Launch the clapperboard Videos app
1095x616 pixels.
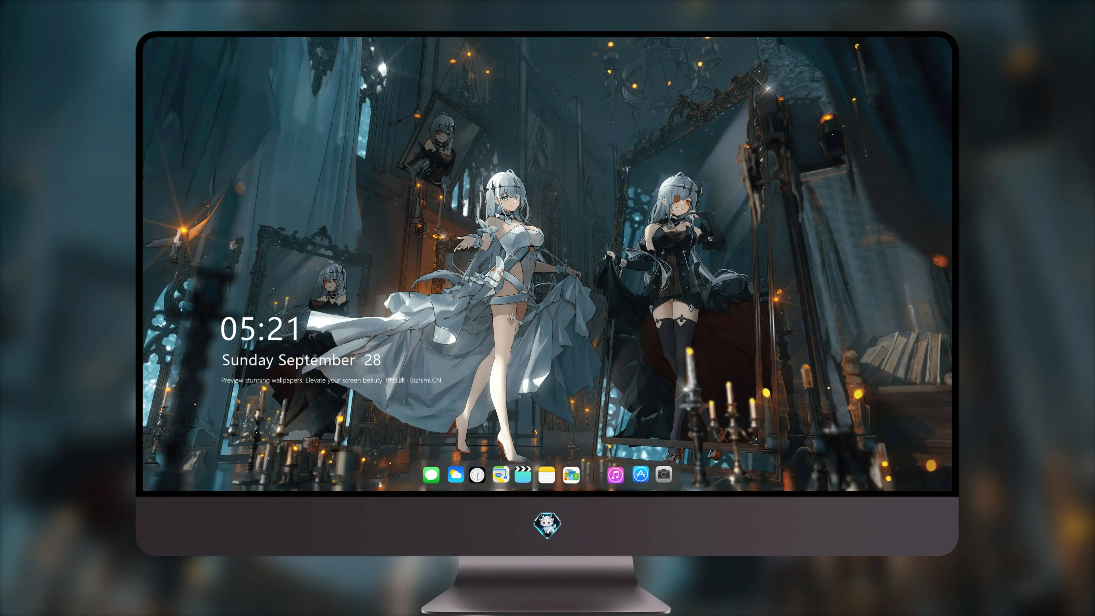[x=523, y=475]
